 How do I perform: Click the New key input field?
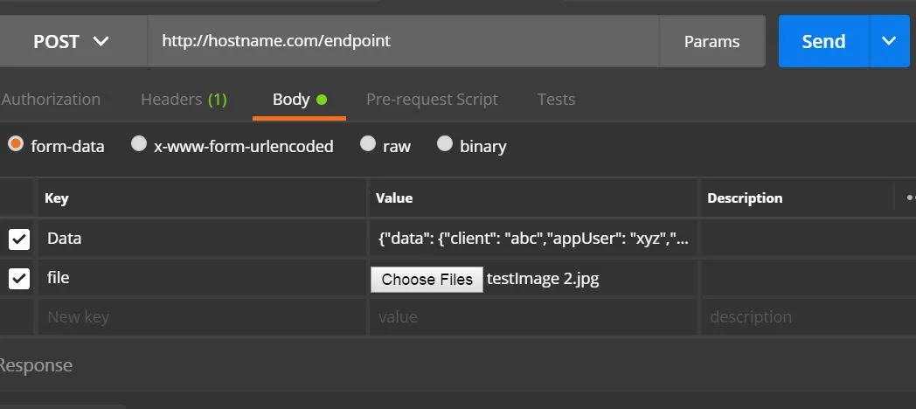click(201, 316)
